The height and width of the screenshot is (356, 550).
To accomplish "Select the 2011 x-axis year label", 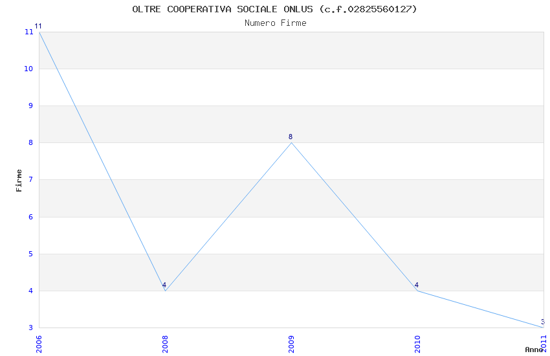I will (x=544, y=344).
